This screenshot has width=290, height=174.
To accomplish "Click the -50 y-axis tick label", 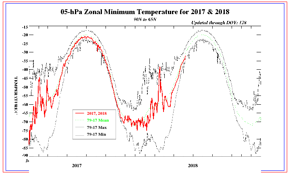I will (x=25, y=87).
